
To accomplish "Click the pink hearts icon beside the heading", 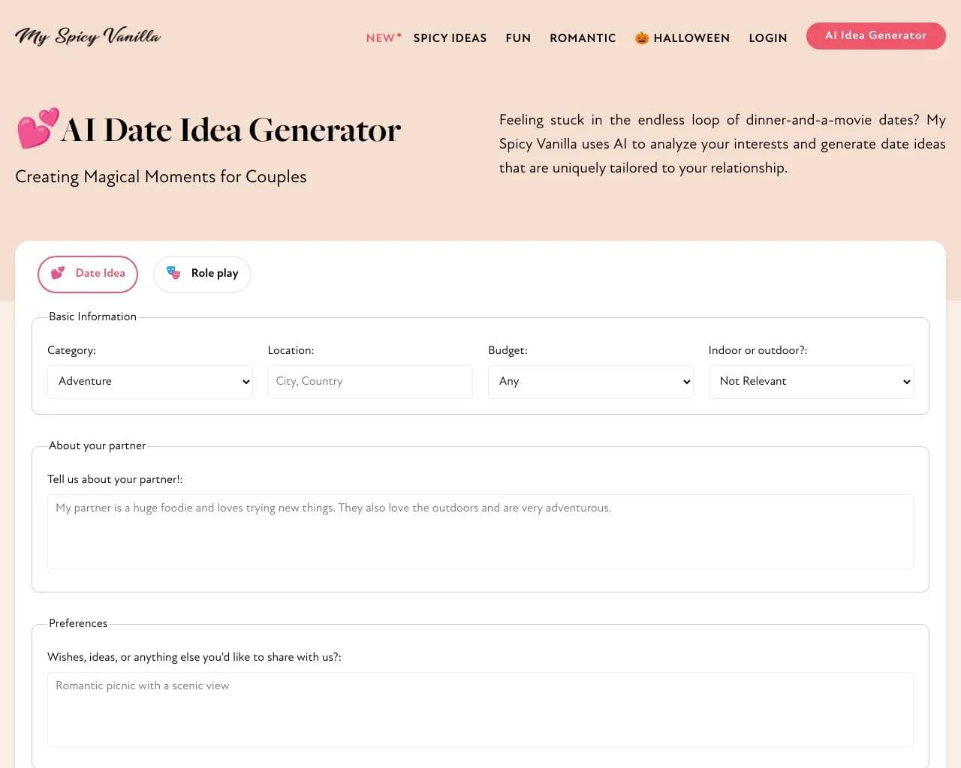I will (x=38, y=128).
